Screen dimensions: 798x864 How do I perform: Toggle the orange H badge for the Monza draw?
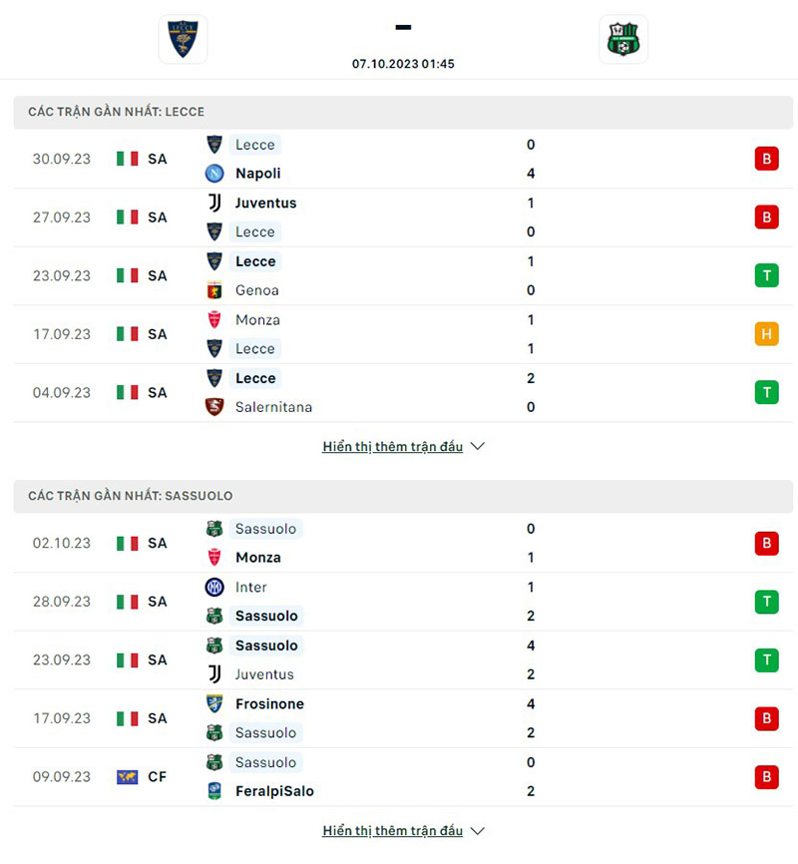pyautogui.click(x=766, y=334)
